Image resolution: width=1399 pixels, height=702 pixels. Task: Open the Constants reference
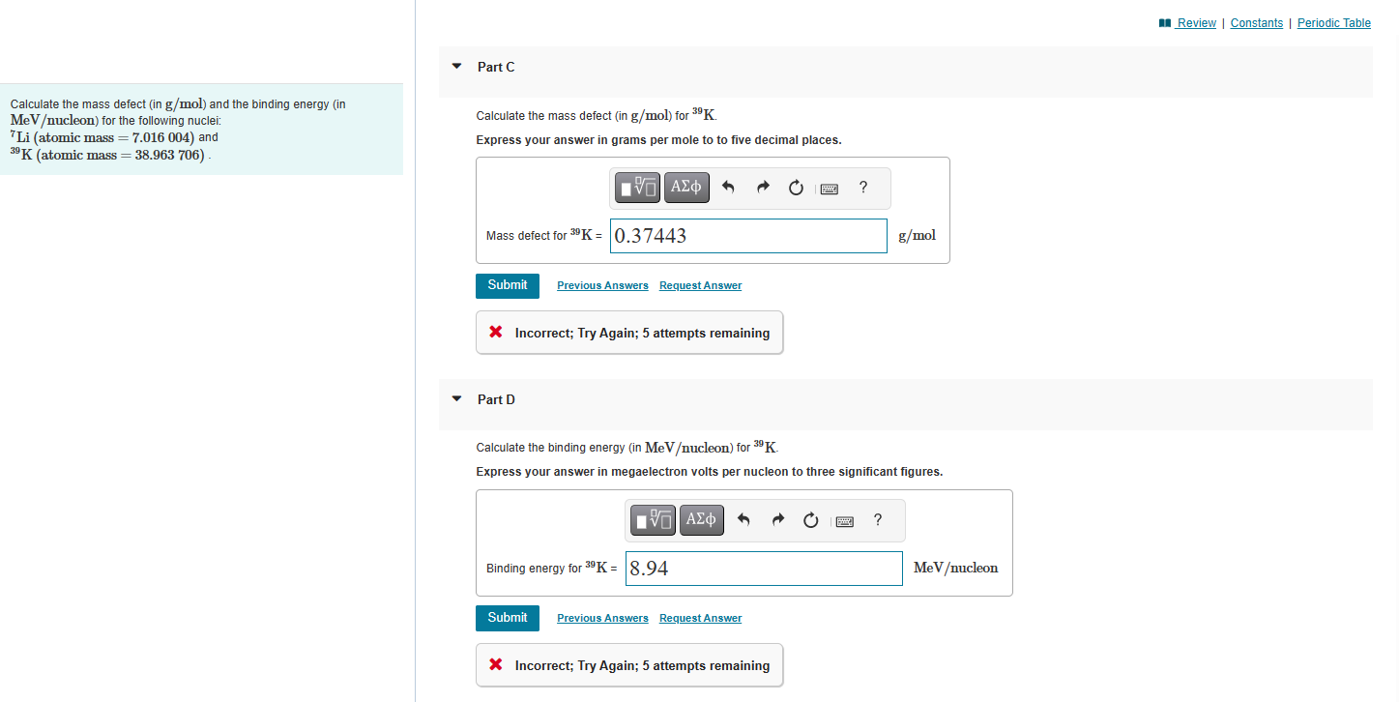click(x=1256, y=22)
